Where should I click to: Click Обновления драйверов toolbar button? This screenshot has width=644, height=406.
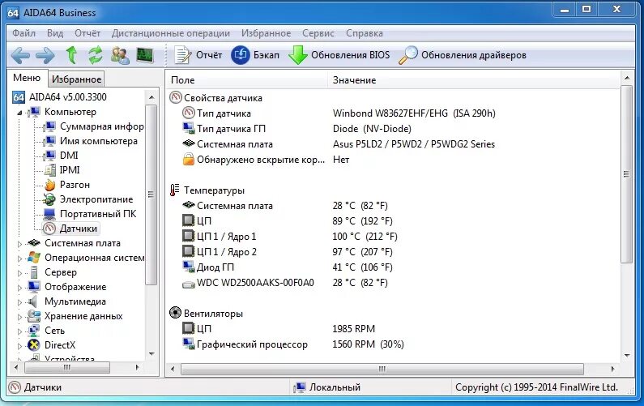462,55
